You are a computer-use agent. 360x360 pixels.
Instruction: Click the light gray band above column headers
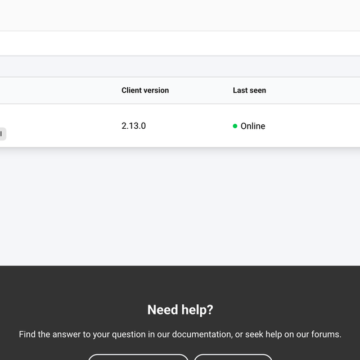(180, 66)
